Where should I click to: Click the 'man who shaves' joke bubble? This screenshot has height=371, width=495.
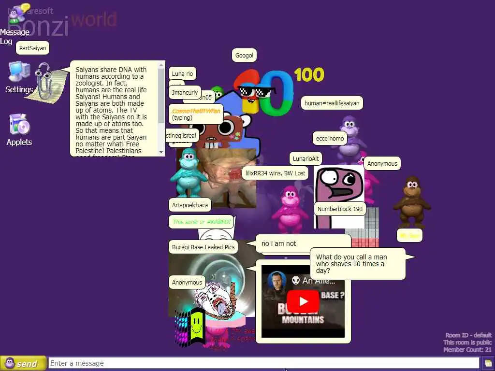click(x=358, y=264)
